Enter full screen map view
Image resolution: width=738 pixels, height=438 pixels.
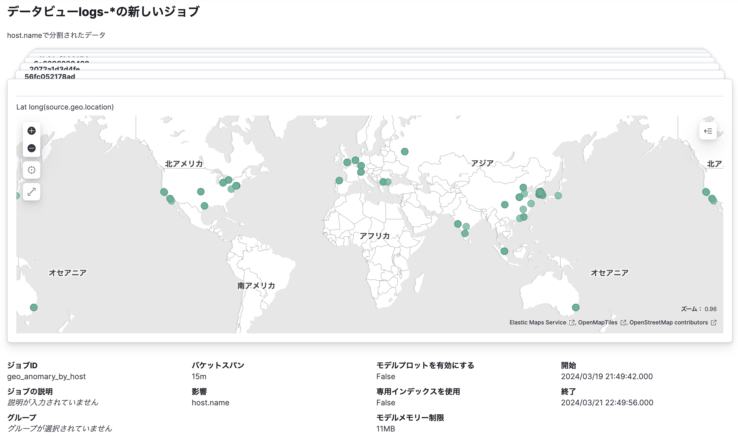32,192
